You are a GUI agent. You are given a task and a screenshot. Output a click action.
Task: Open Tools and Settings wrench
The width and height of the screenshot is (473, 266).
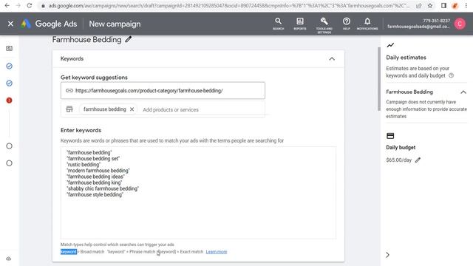pos(324,24)
